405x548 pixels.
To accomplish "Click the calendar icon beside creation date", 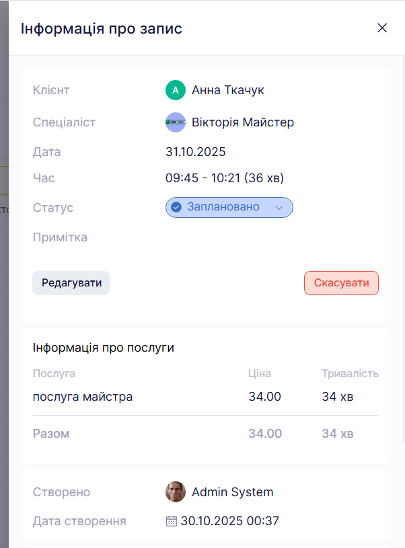I will coord(172,521).
